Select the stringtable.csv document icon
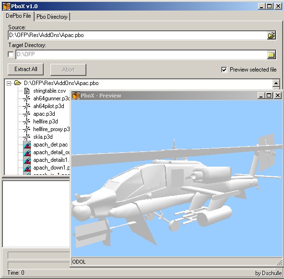The width and height of the screenshot is (284, 279). 27,91
